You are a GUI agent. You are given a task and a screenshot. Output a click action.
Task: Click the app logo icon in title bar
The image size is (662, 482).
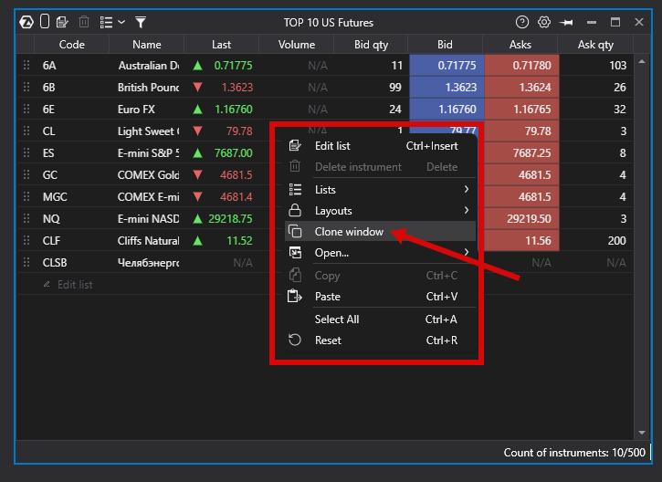[x=26, y=22]
